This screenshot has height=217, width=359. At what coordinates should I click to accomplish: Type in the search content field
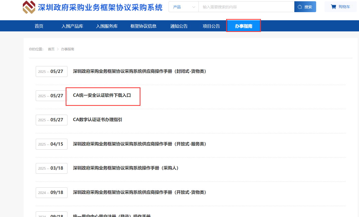246,7
